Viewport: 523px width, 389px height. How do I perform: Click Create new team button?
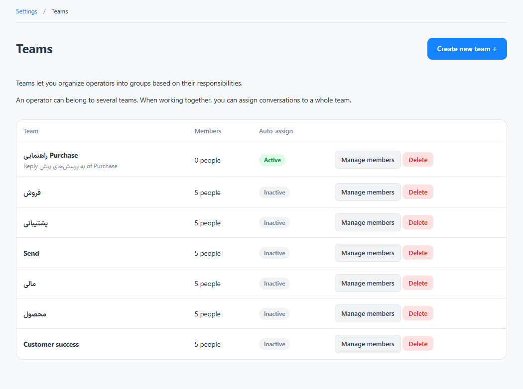pyautogui.click(x=467, y=49)
